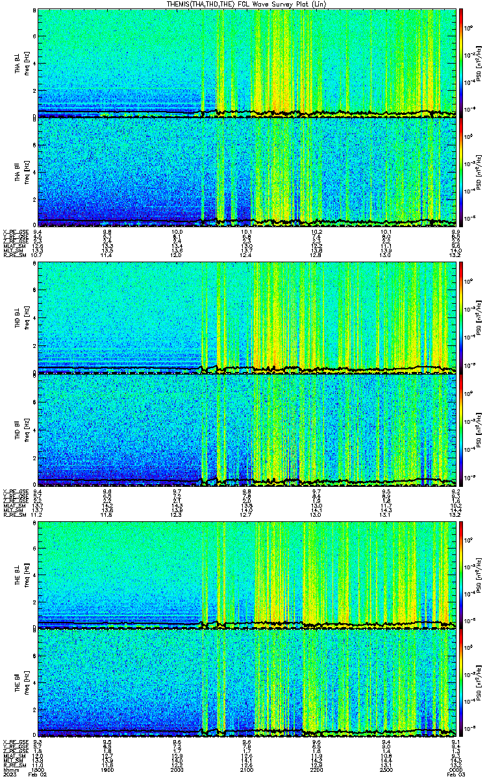Click the 2100 time tick label

point(247,769)
